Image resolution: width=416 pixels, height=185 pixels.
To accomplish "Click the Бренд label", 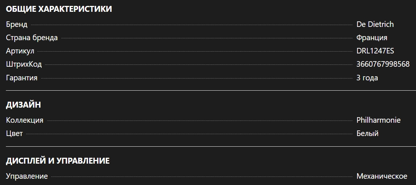I will tap(17, 24).
